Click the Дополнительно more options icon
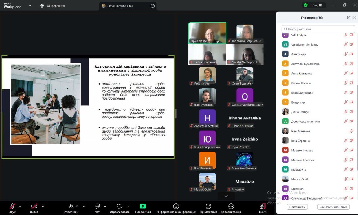 (231, 207)
